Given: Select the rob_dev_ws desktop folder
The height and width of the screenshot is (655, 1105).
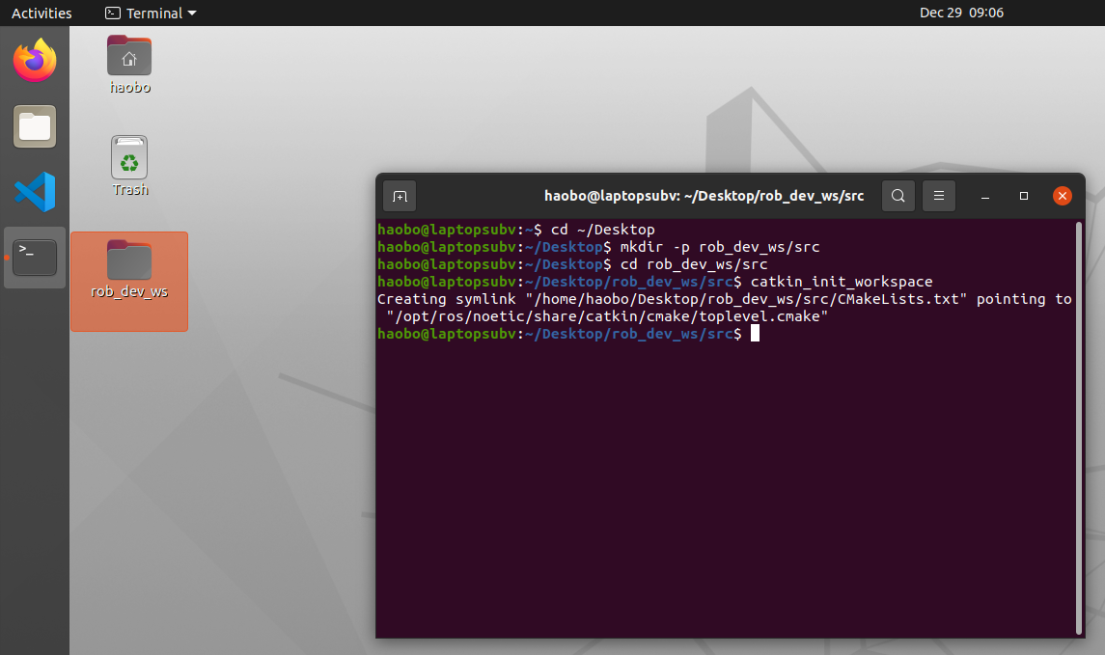Looking at the screenshot, I should point(129,281).
